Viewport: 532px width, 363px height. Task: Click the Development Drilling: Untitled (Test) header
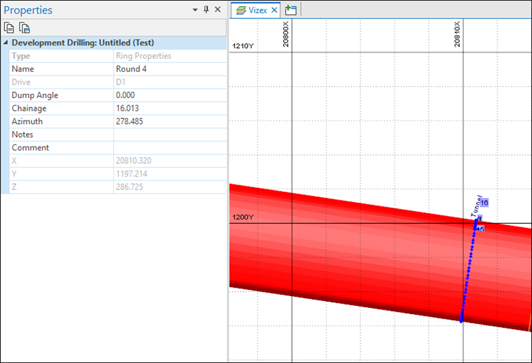click(83, 43)
